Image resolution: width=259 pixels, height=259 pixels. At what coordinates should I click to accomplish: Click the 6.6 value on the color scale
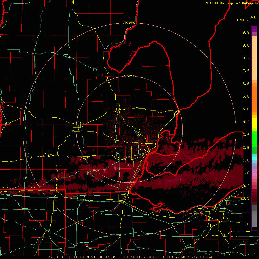pos(246,83)
